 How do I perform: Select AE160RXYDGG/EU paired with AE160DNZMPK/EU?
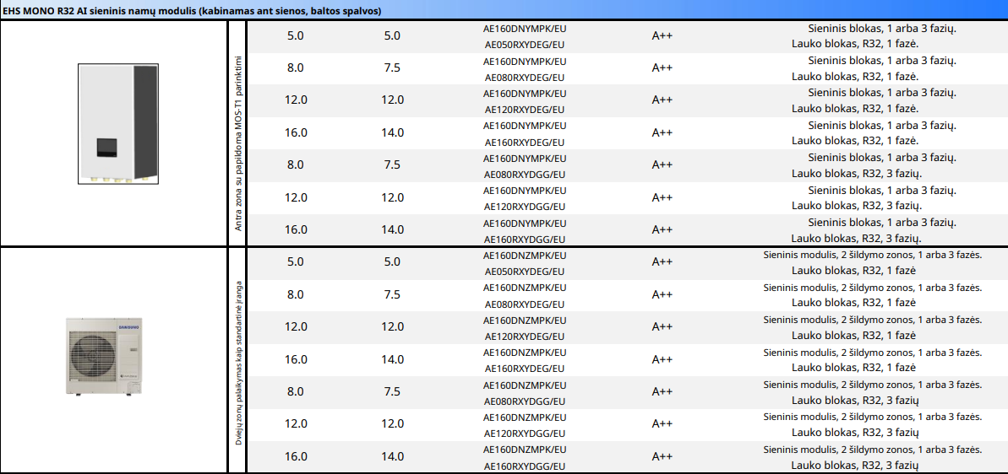(525, 466)
